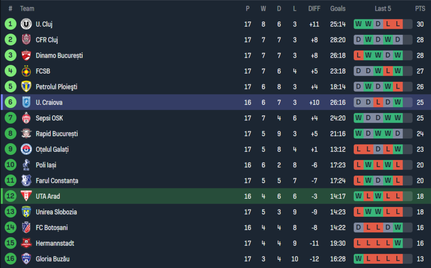Click the Team column header
The height and width of the screenshot is (268, 431).
coord(27,9)
